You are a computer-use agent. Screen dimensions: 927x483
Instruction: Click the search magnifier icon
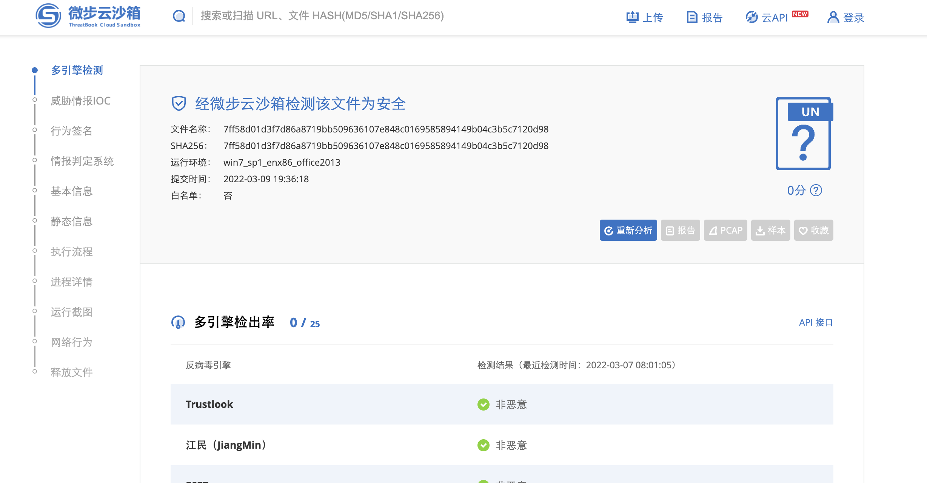(179, 16)
